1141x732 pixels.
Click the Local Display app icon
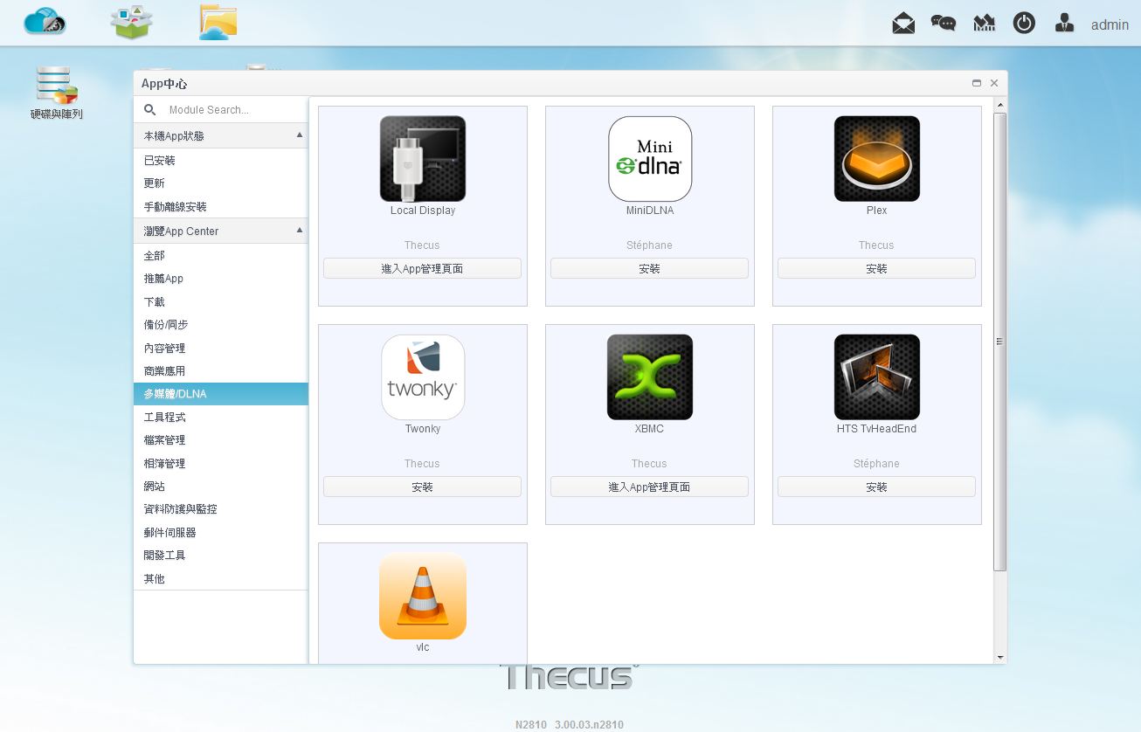point(423,159)
